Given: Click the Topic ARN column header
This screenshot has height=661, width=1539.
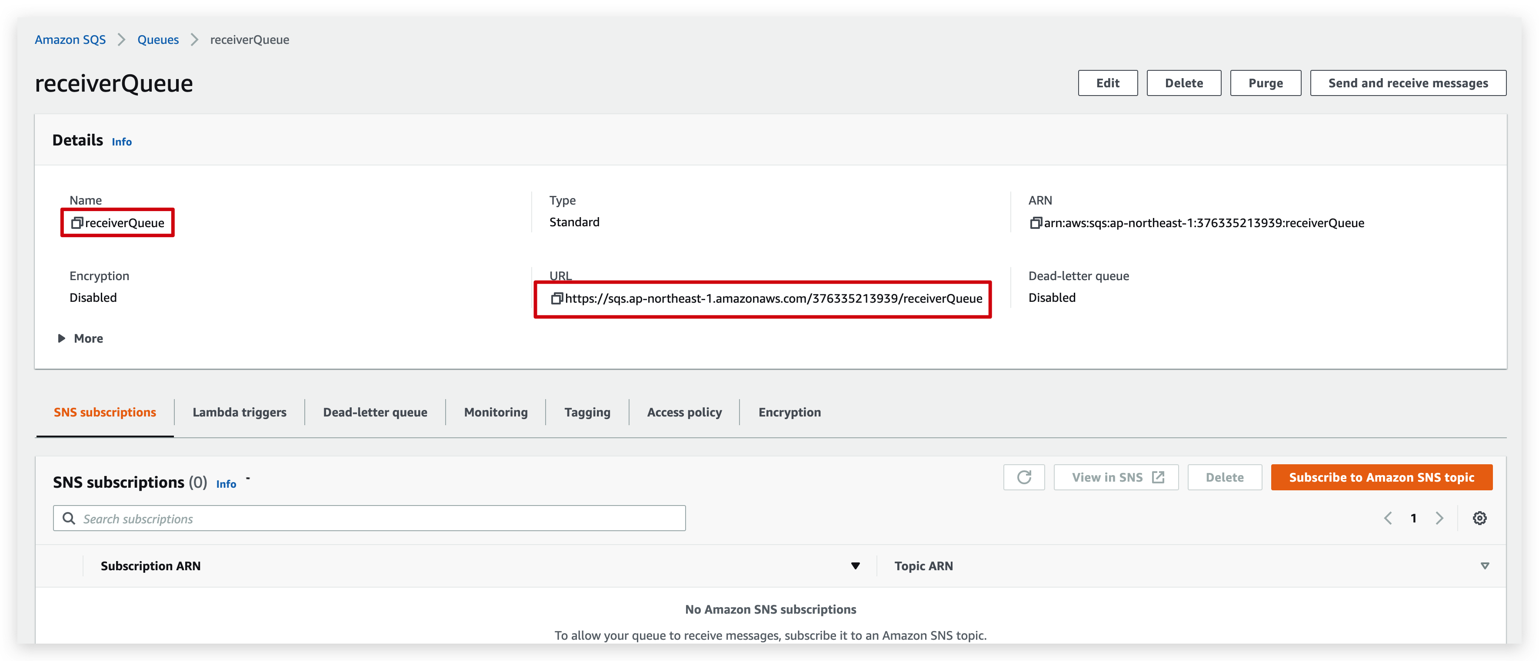Looking at the screenshot, I should pyautogui.click(x=924, y=565).
